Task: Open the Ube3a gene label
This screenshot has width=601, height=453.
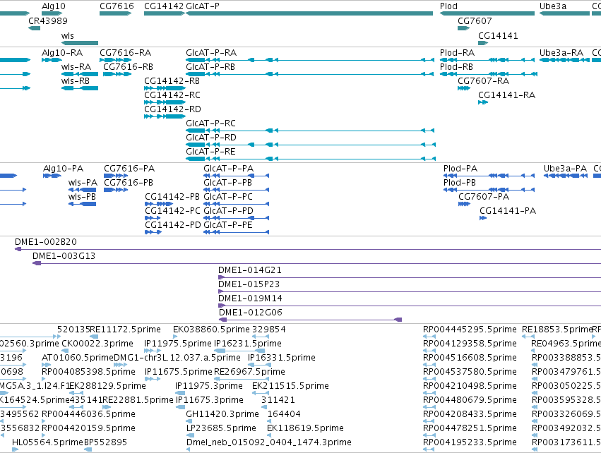Action: 553,6
